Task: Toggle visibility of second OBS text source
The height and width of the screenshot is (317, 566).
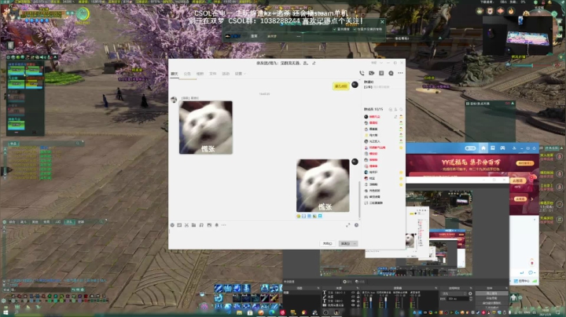Action: [353, 301]
